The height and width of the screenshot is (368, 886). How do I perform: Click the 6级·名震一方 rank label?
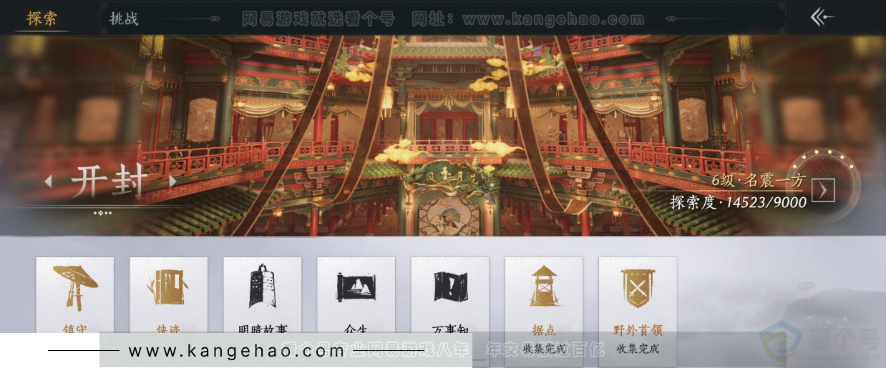point(759,180)
